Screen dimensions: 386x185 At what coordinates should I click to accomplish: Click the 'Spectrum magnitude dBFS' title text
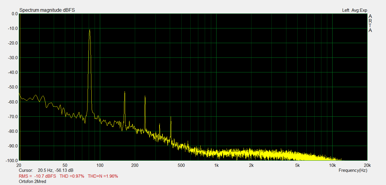coord(47,10)
